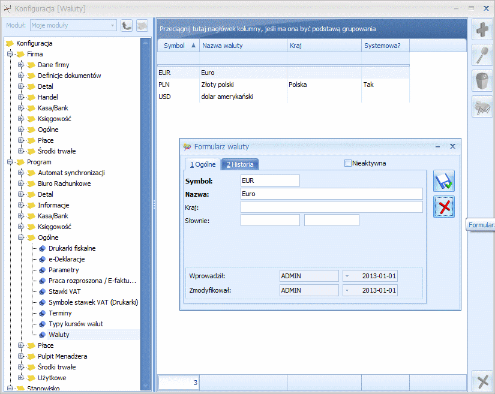Sort by the Nazwa waluty column header
Image resolution: width=495 pixels, height=394 pixels.
(243, 46)
